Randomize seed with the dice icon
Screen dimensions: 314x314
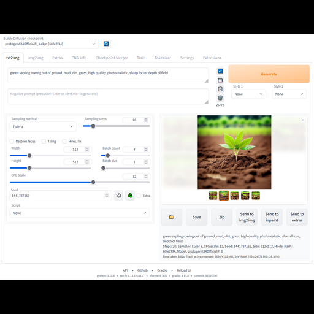[x=118, y=196]
